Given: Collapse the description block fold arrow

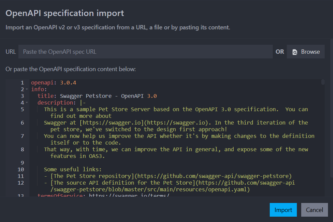Looking at the screenshot, I should (27, 103).
